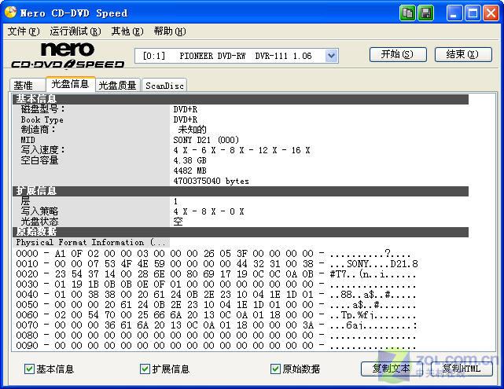
Task: Open the 文件(F) menu
Action: point(24,31)
